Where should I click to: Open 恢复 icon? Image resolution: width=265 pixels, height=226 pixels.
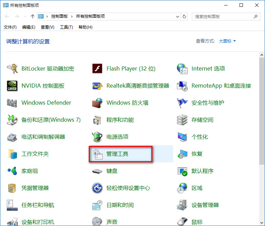[x=182, y=154]
